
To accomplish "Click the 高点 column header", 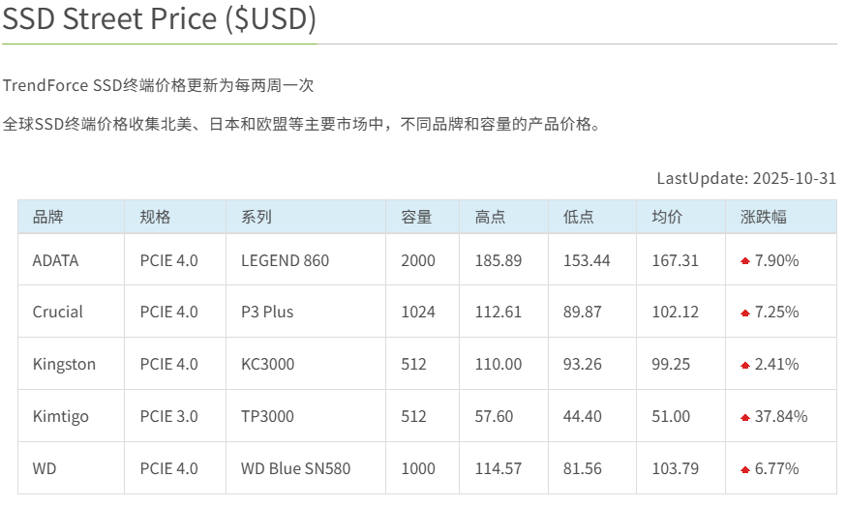I will point(490,218).
